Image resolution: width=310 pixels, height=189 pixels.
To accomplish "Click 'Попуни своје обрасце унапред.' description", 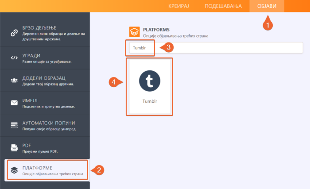I will (49, 129).
